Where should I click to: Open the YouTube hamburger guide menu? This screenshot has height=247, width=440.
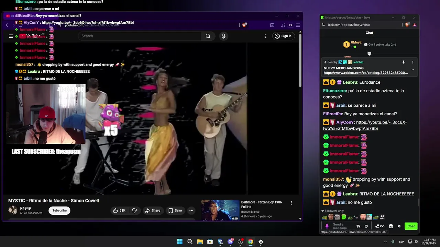(11, 36)
